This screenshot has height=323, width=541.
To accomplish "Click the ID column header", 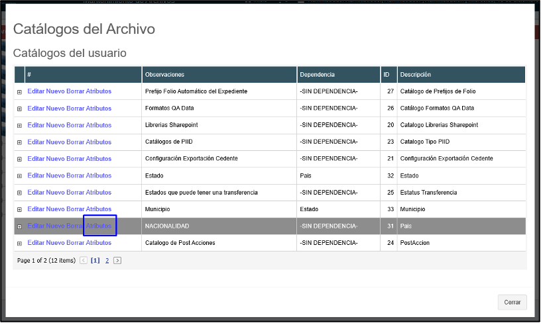I will pos(387,75).
